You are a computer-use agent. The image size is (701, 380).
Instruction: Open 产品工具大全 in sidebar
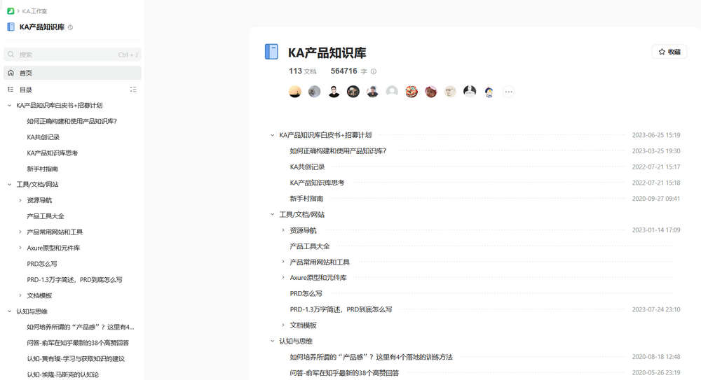click(45, 216)
